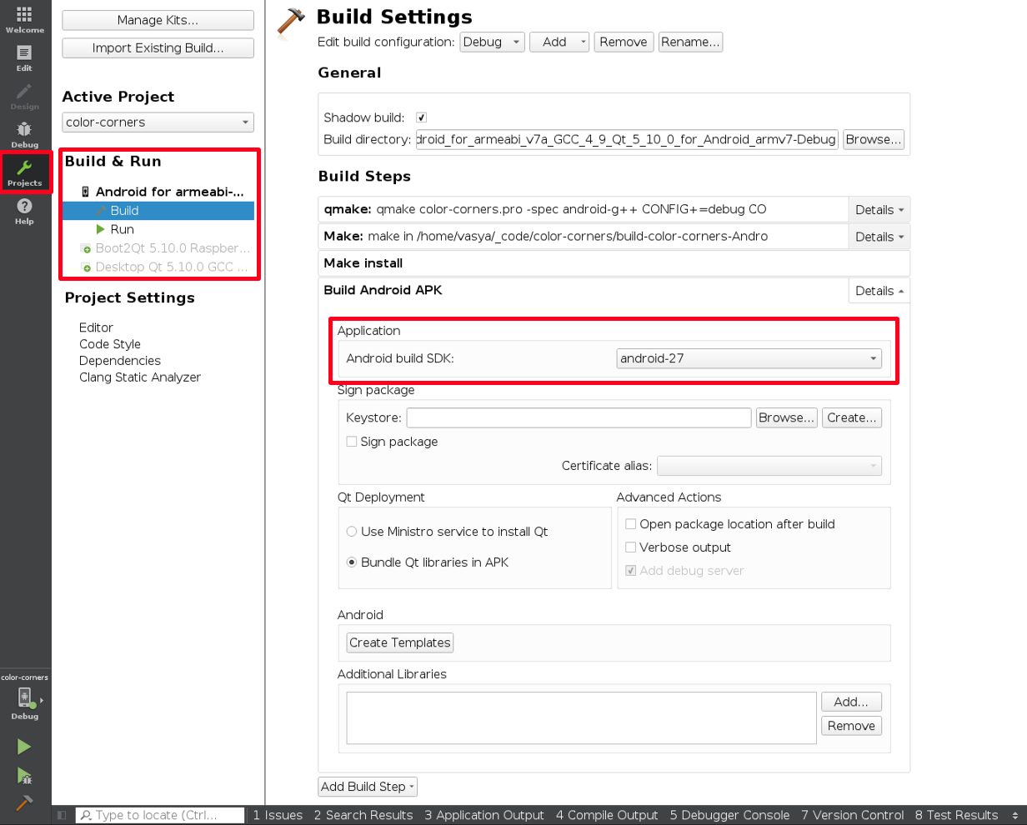Click the Type to locate search field

(160, 815)
